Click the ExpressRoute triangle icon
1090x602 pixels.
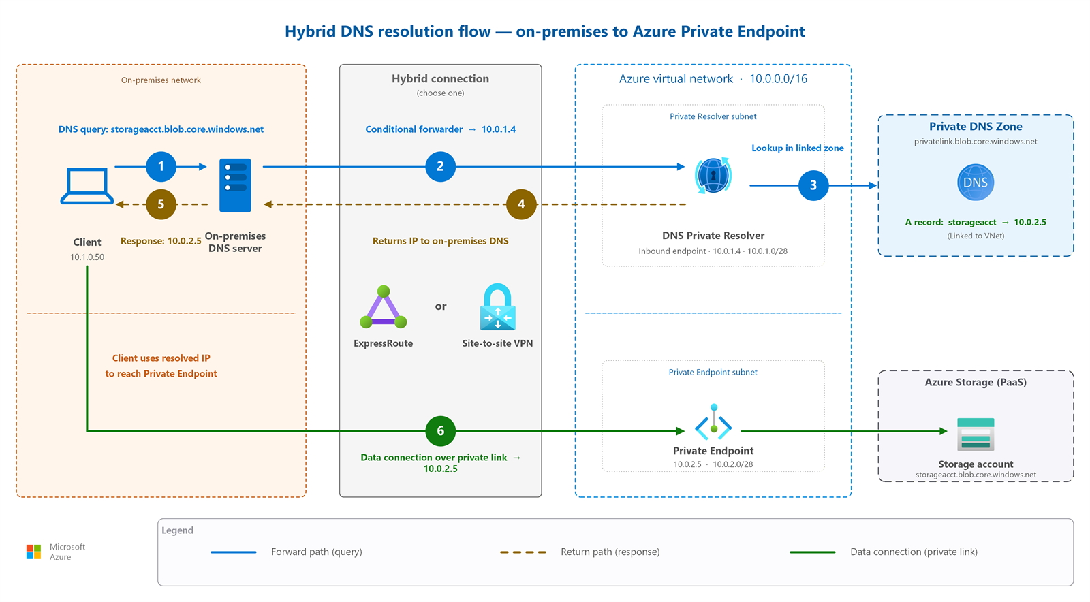(384, 307)
